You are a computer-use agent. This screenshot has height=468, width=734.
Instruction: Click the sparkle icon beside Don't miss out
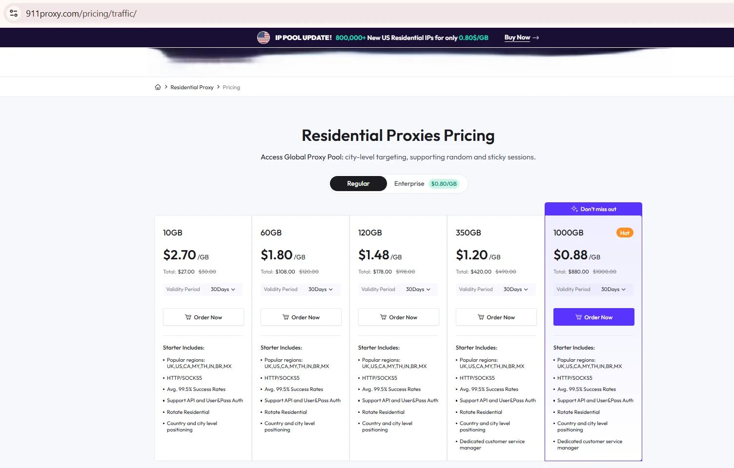pos(574,209)
